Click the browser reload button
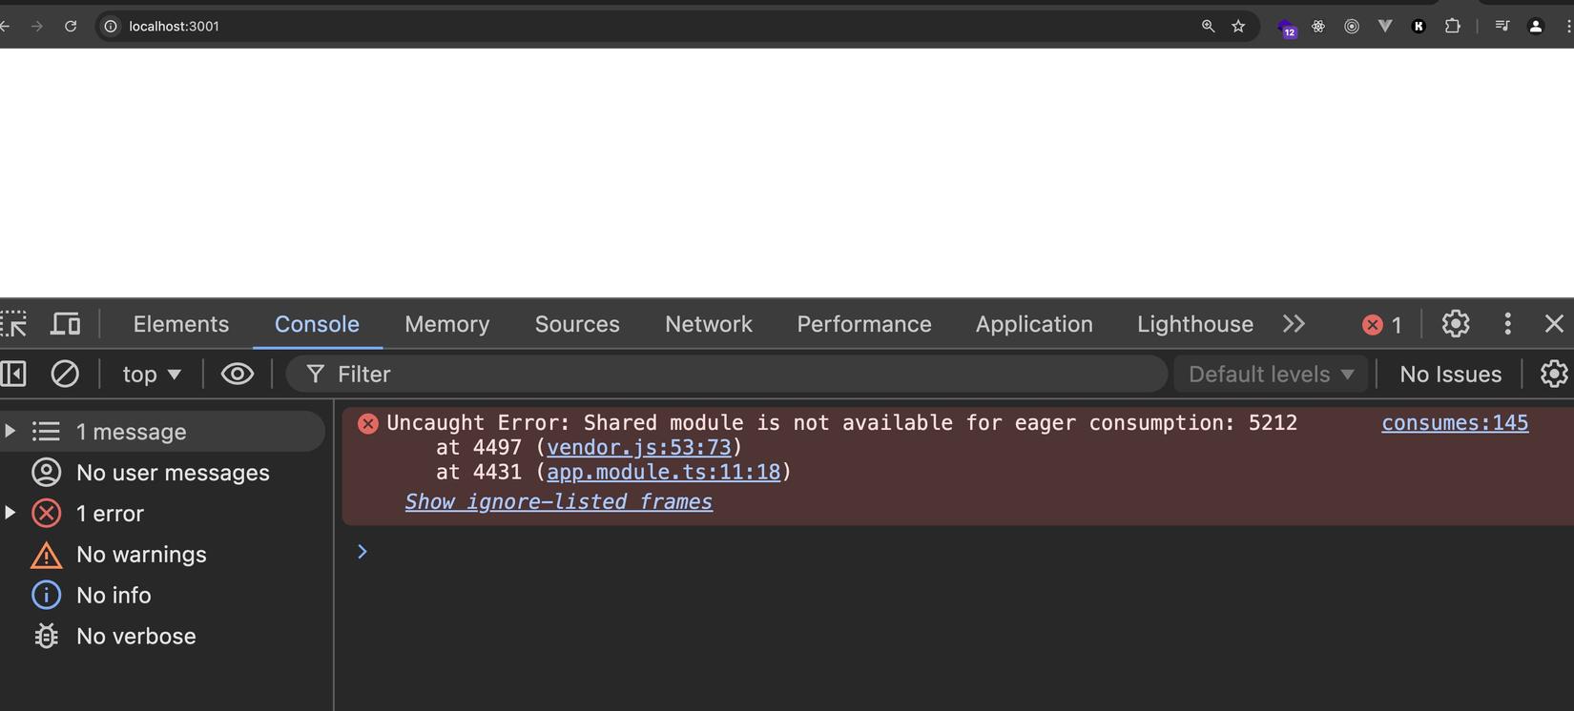 (x=71, y=27)
